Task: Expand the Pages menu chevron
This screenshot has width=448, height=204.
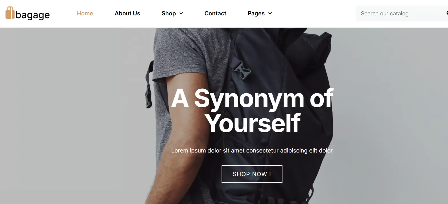Action: click(270, 13)
